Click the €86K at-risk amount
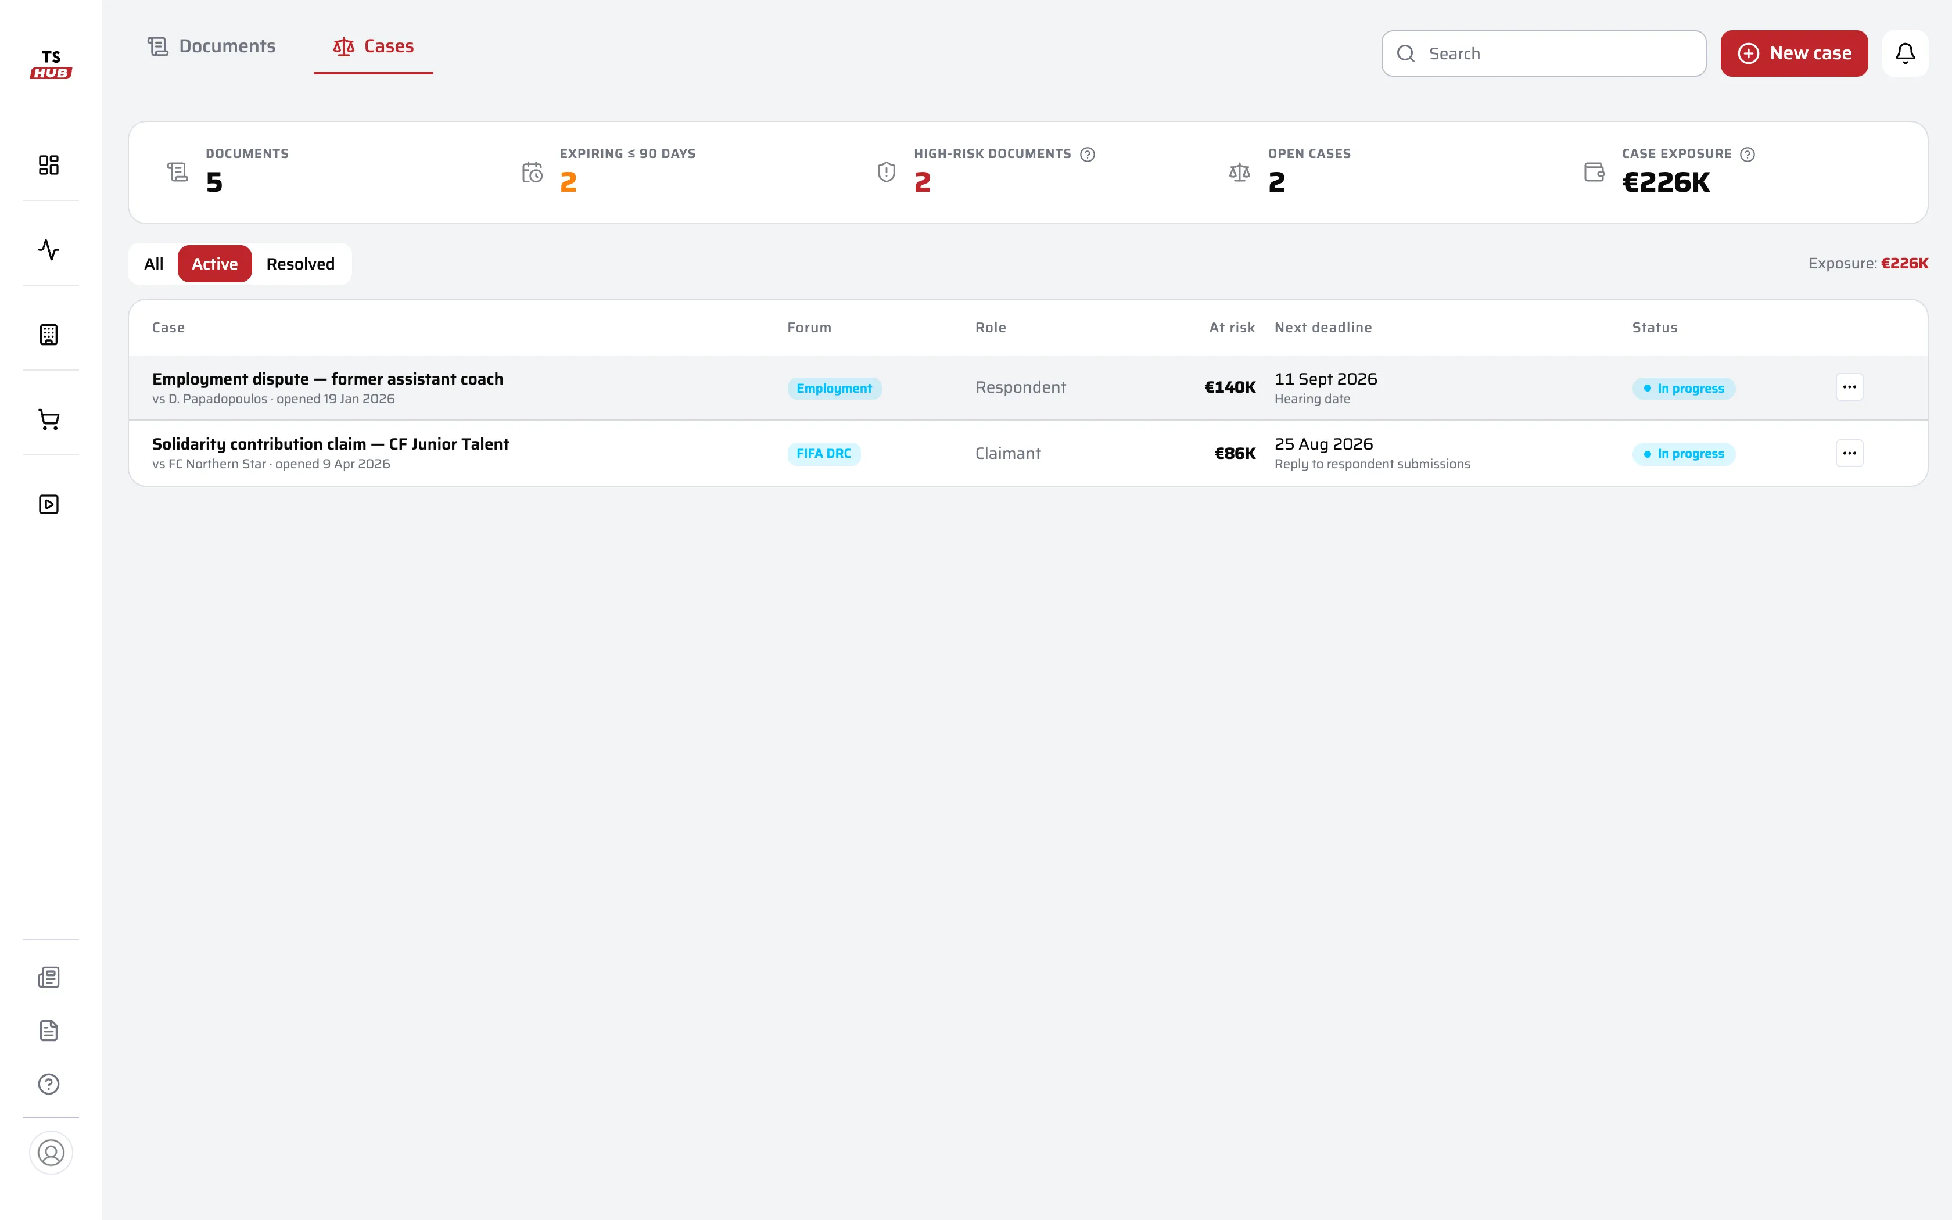 (1234, 454)
